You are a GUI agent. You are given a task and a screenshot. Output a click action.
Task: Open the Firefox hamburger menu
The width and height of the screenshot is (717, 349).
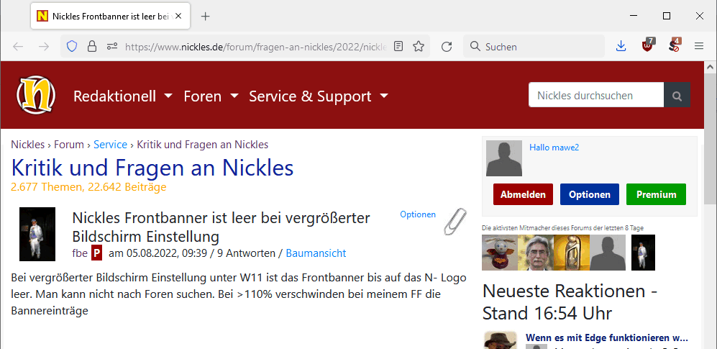click(x=699, y=46)
